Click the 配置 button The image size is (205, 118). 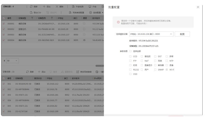tap(182, 34)
